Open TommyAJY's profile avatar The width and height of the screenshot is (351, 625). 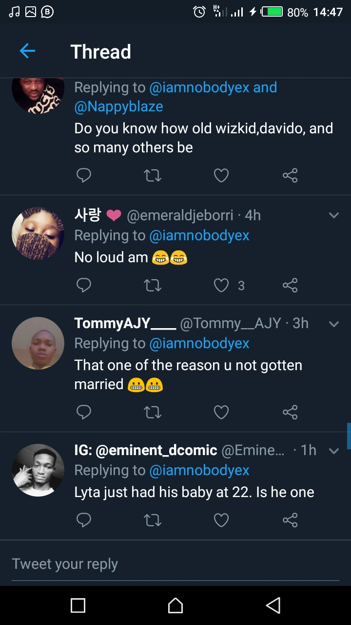pyautogui.click(x=38, y=343)
